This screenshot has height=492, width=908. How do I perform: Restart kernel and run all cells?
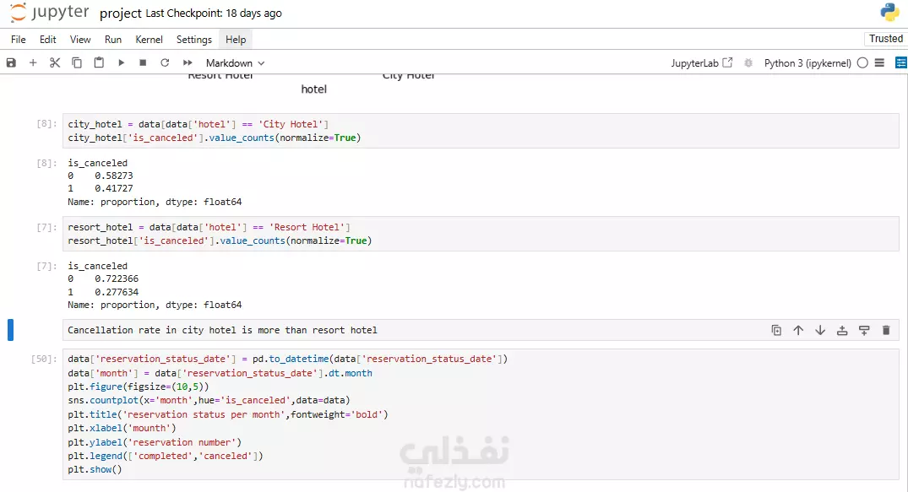coord(187,62)
